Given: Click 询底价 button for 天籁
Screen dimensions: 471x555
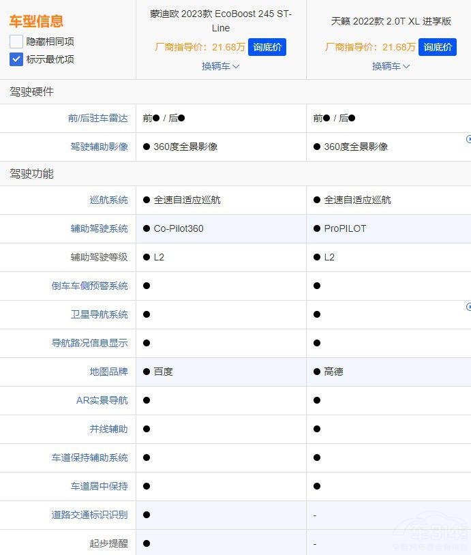Looking at the screenshot, I should pyautogui.click(x=437, y=47).
